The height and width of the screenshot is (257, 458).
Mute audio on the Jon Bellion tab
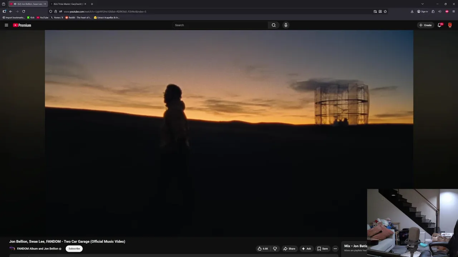[15, 4]
